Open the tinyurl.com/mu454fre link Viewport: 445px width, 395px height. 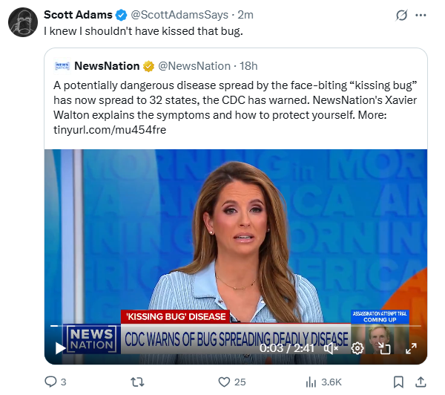[x=110, y=130]
